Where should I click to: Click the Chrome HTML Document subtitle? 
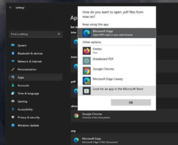point(96,118)
